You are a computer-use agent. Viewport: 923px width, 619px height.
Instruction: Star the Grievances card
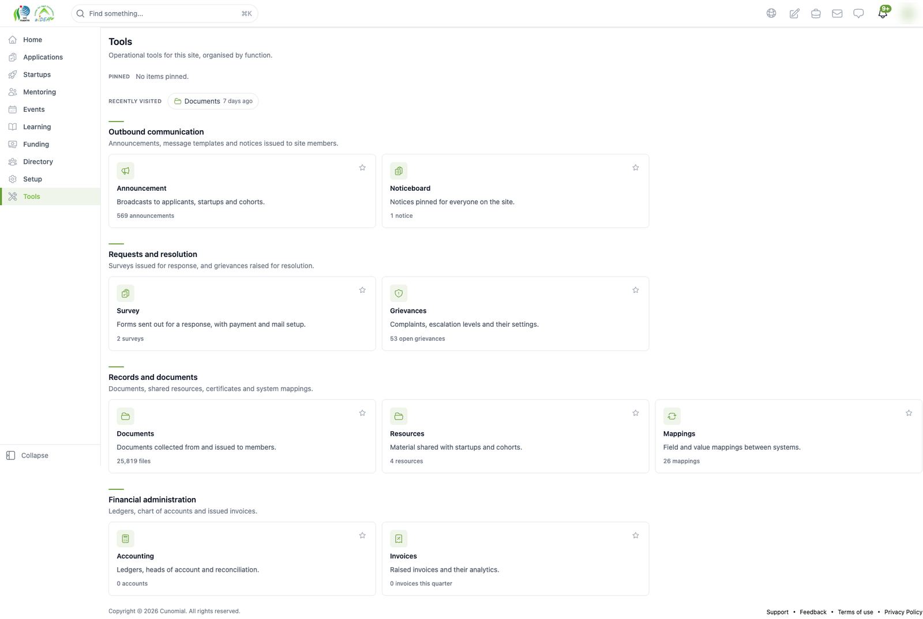tap(636, 290)
